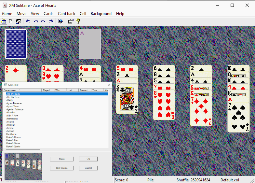Click the 2 of diamonds card
Viewport: 255px width, 183px height.
point(16,73)
